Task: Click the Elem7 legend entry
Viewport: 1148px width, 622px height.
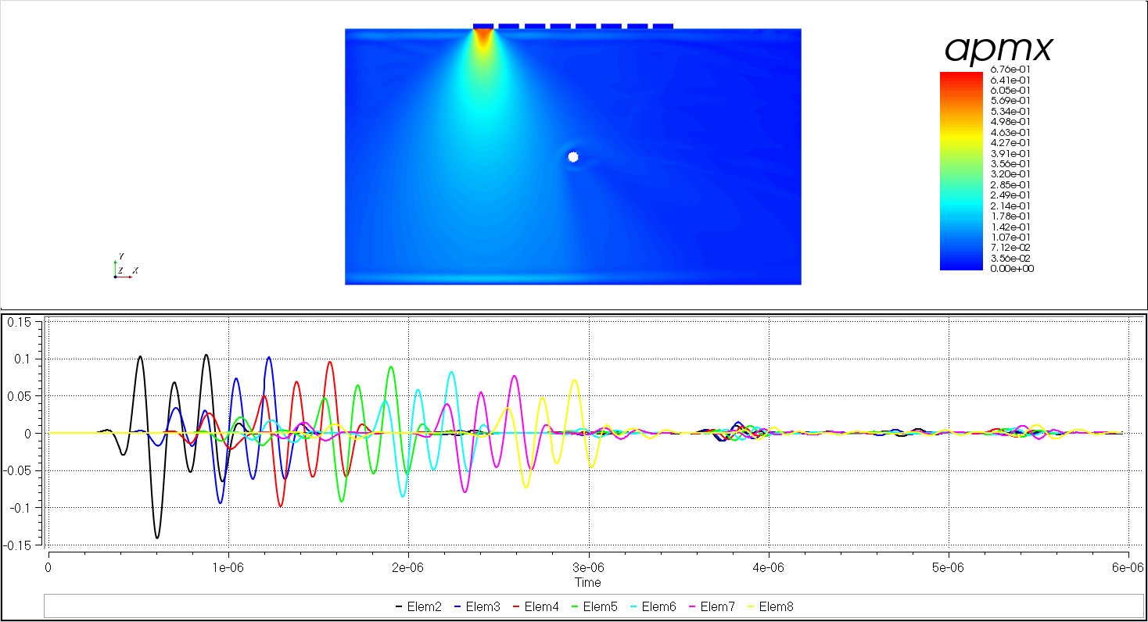Action: click(x=713, y=606)
